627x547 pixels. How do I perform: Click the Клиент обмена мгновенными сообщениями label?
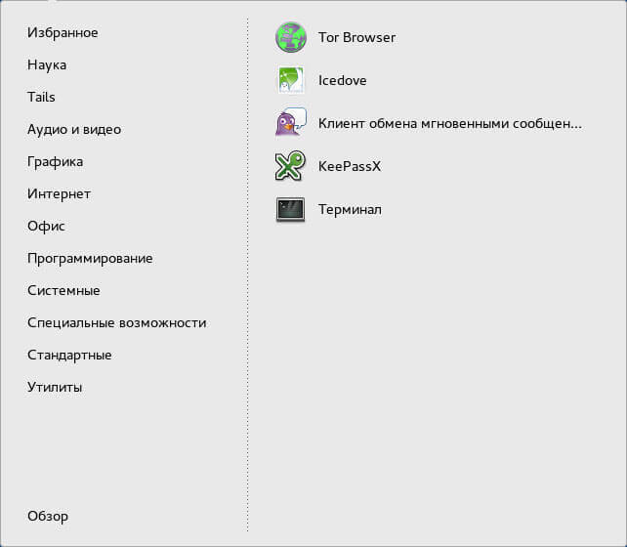[450, 123]
